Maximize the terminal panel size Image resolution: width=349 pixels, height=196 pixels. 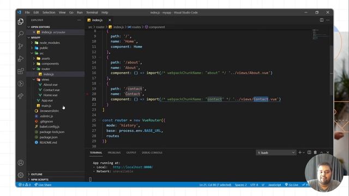321,152
